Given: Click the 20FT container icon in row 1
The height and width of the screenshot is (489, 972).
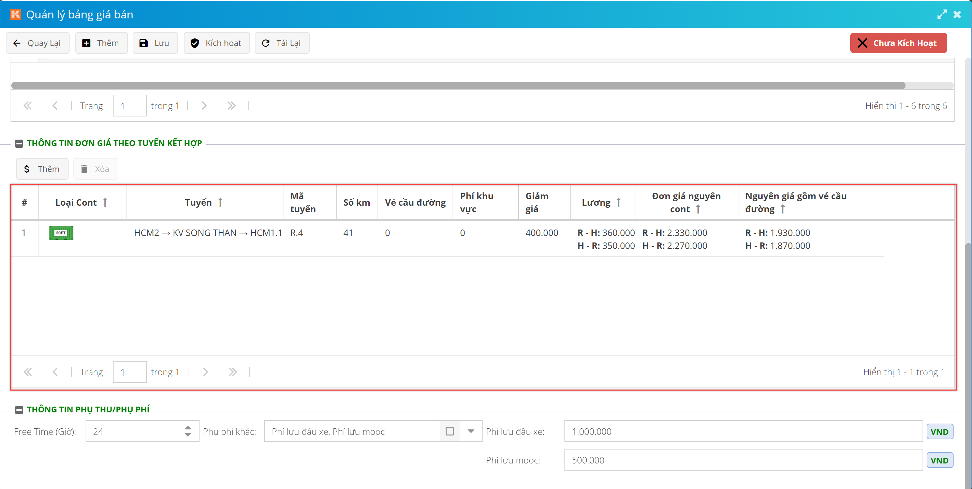Looking at the screenshot, I should 61,233.
